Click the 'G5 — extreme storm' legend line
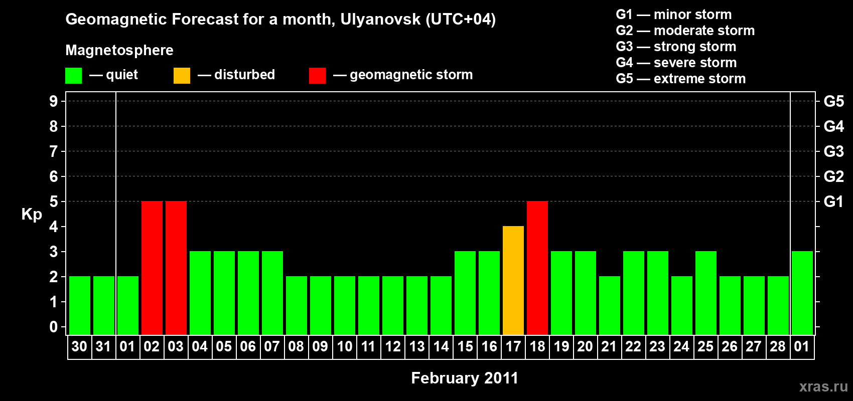The height and width of the screenshot is (401, 853). 680,79
